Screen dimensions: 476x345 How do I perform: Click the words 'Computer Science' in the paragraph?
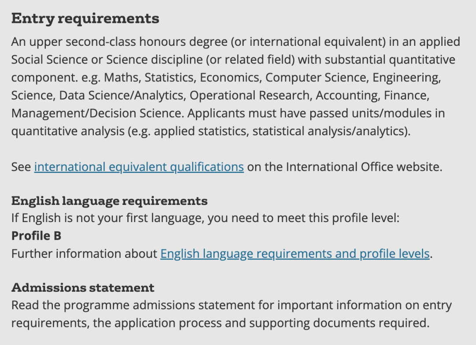point(317,78)
